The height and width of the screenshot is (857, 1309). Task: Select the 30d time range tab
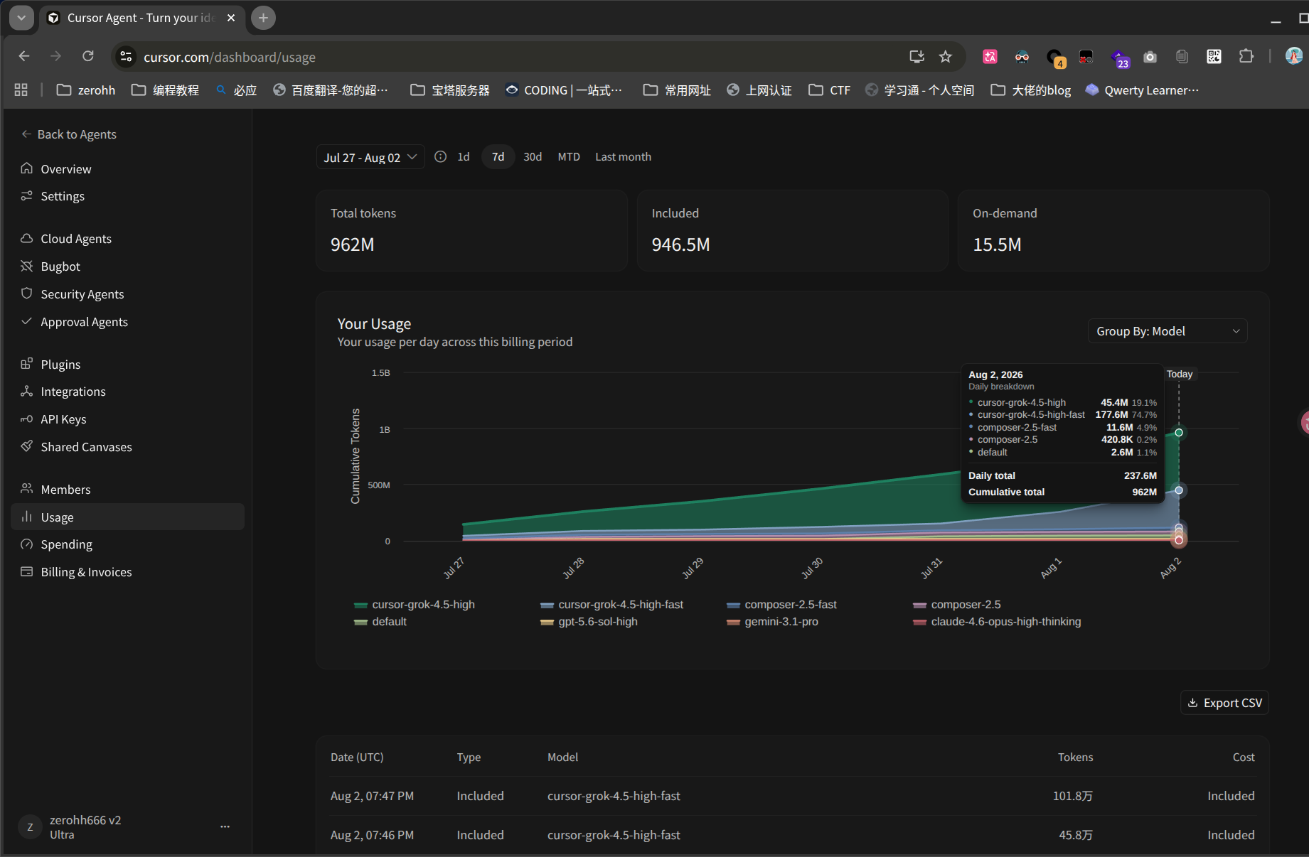pyautogui.click(x=533, y=156)
